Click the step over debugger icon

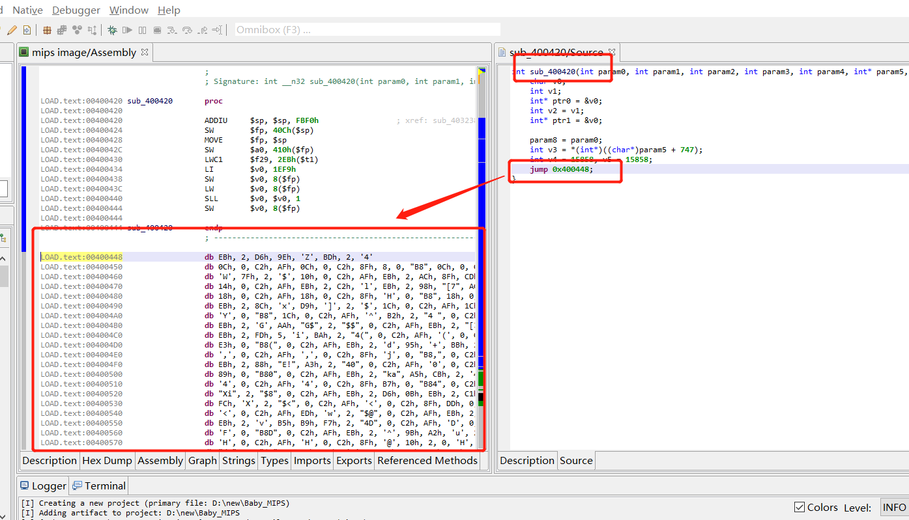tap(187, 30)
